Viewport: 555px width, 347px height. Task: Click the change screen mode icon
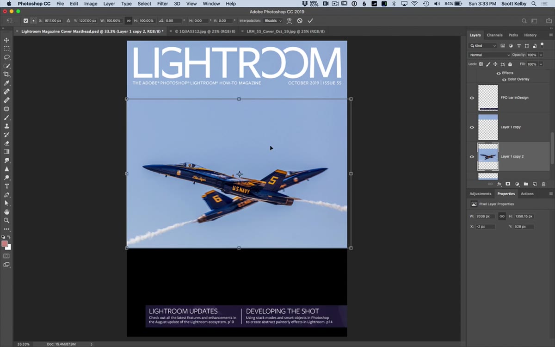coord(6,265)
